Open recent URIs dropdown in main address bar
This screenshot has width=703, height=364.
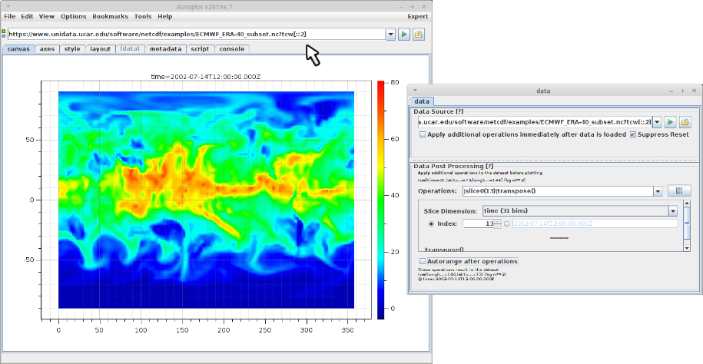[390, 34]
